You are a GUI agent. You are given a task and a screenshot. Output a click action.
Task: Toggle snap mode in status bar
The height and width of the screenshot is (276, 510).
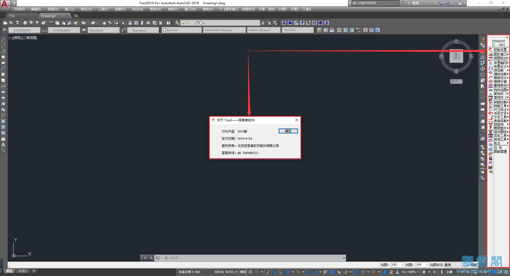click(257, 272)
